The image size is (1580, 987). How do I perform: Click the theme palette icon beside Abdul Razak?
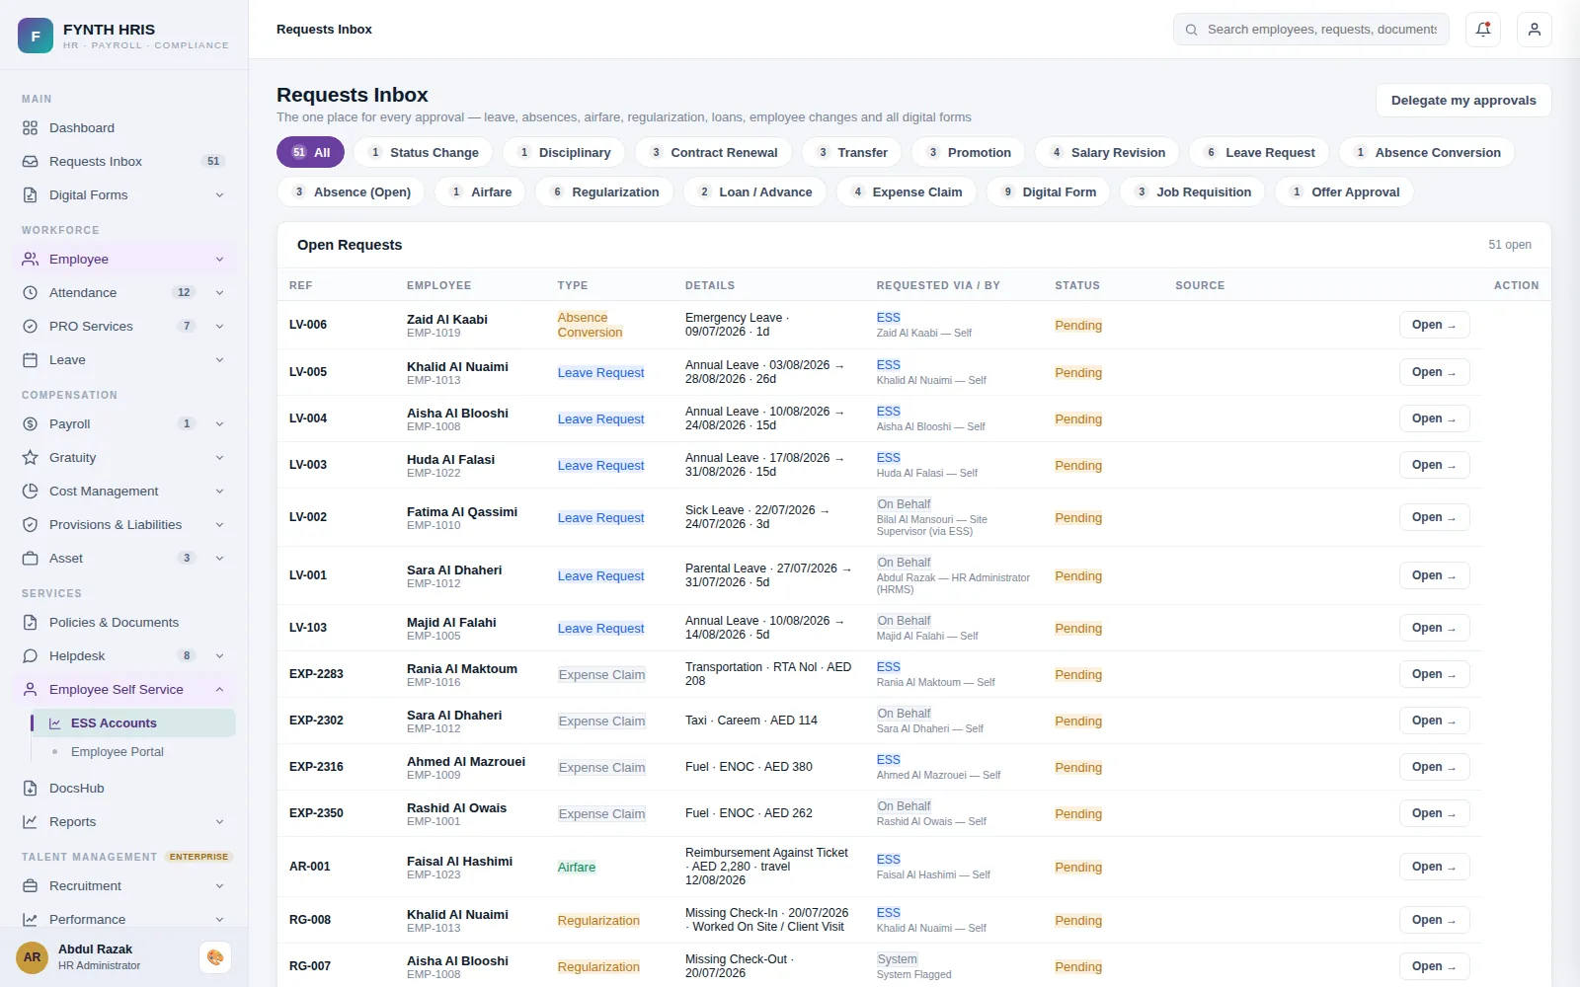(x=214, y=957)
